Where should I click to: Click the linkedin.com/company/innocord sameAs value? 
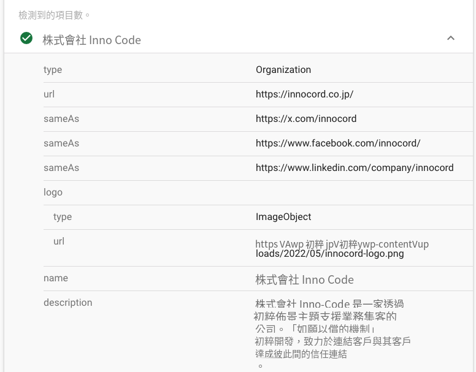355,168
